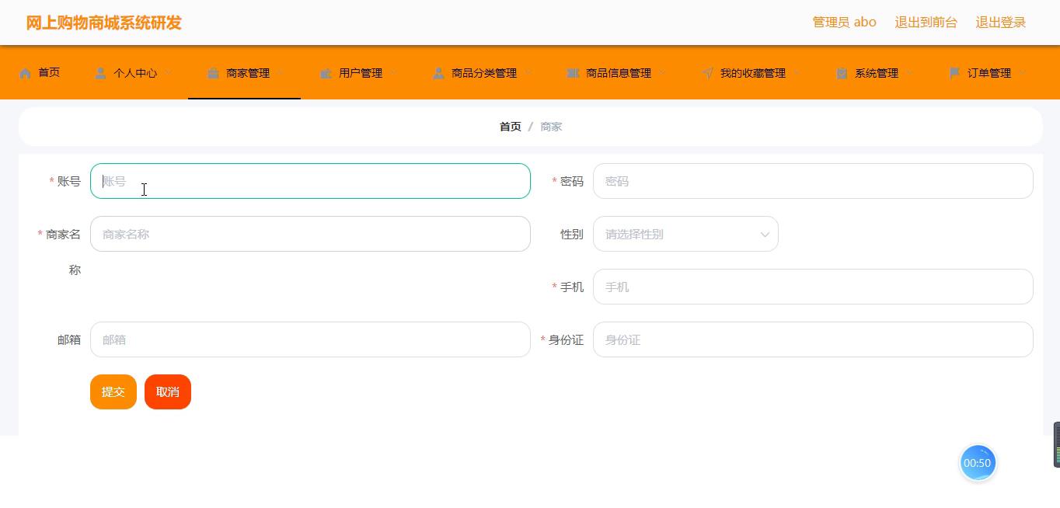Viewport: 1060px width, 508px height.
Task: Click the arrow icon beside 我的收藏管理
Action: coord(707,73)
